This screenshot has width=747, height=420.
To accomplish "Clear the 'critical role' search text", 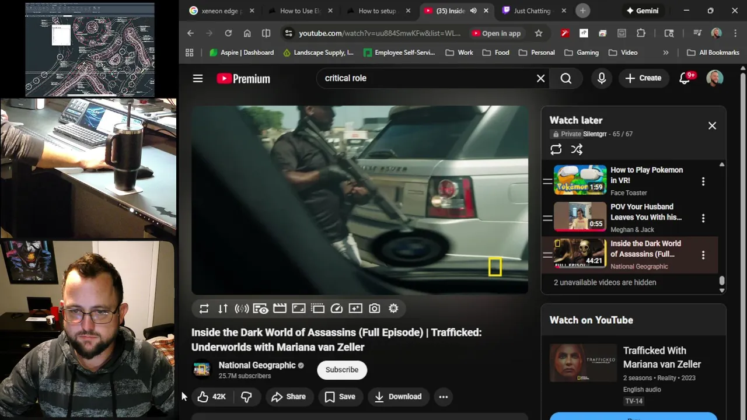I will tap(540, 78).
